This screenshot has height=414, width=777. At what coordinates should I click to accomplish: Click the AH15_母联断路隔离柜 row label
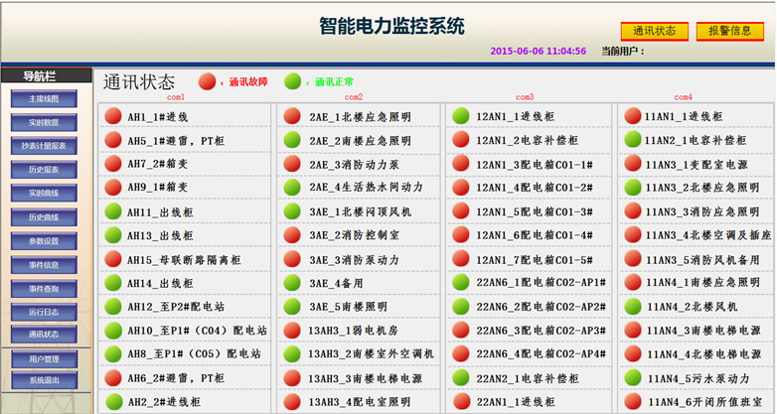click(x=184, y=259)
